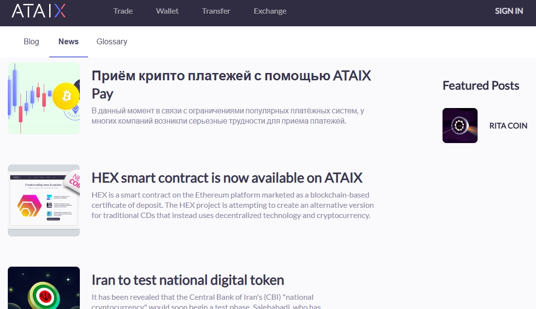The height and width of the screenshot is (309, 536).
Task: Read the HEX smart contract article headline
Action: pos(227,178)
